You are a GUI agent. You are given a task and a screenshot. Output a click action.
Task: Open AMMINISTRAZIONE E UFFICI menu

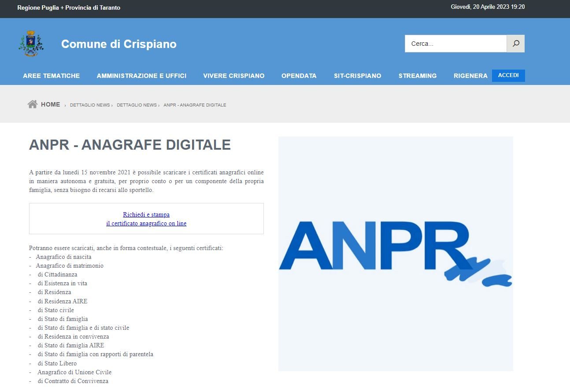141,76
